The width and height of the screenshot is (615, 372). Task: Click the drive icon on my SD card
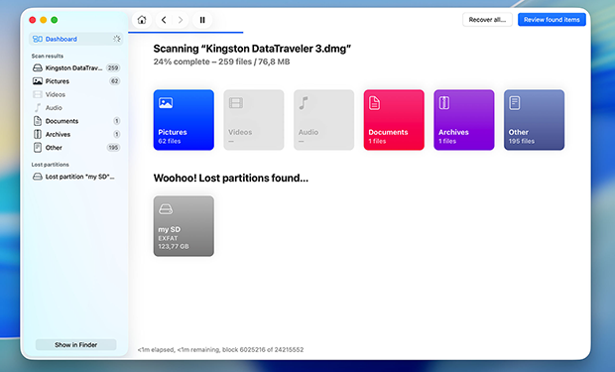click(166, 209)
